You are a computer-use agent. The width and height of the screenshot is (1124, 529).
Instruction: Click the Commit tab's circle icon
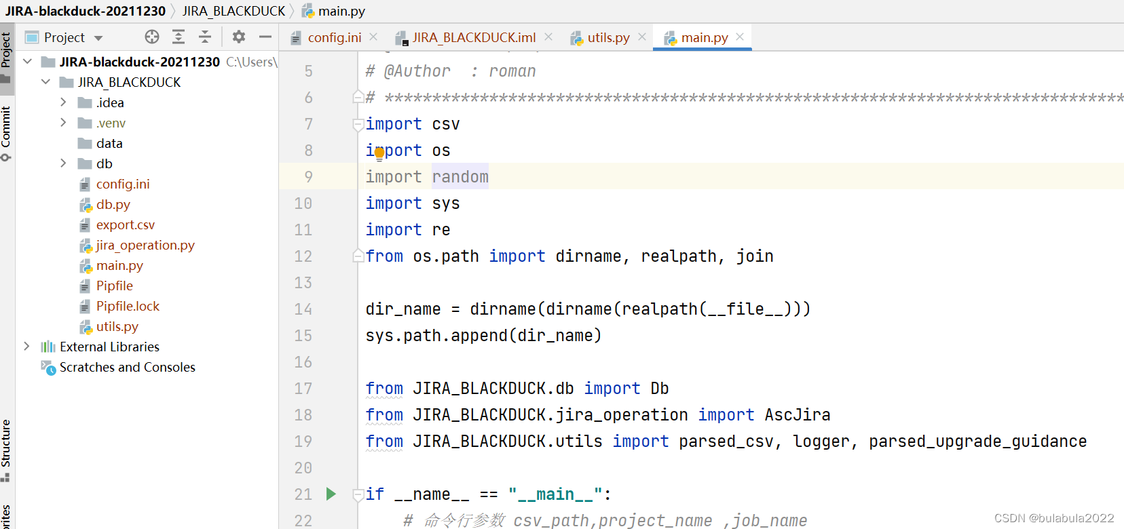tap(5, 157)
